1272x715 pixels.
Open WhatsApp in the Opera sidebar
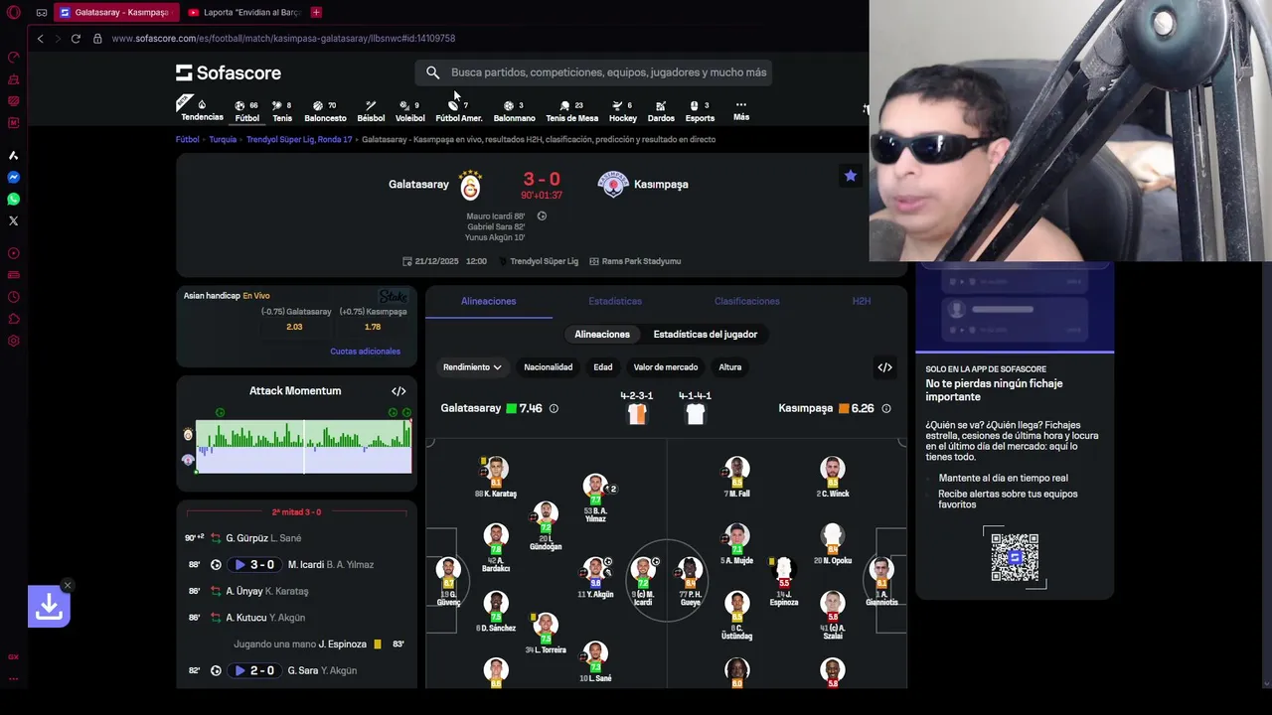pos(14,200)
